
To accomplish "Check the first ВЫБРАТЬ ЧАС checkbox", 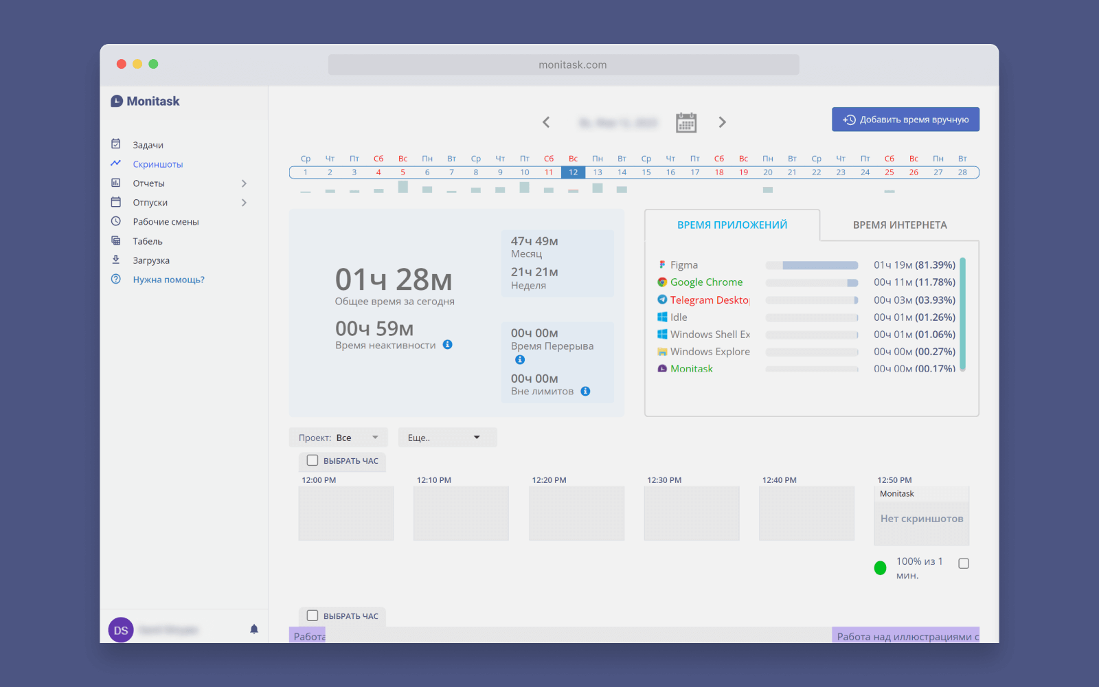I will [313, 460].
